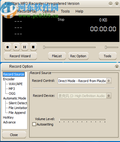Image resolution: width=120 pixels, height=142 pixels.
Task: Close the FairStars MP3 Recorder window
Action: tap(117, 4)
